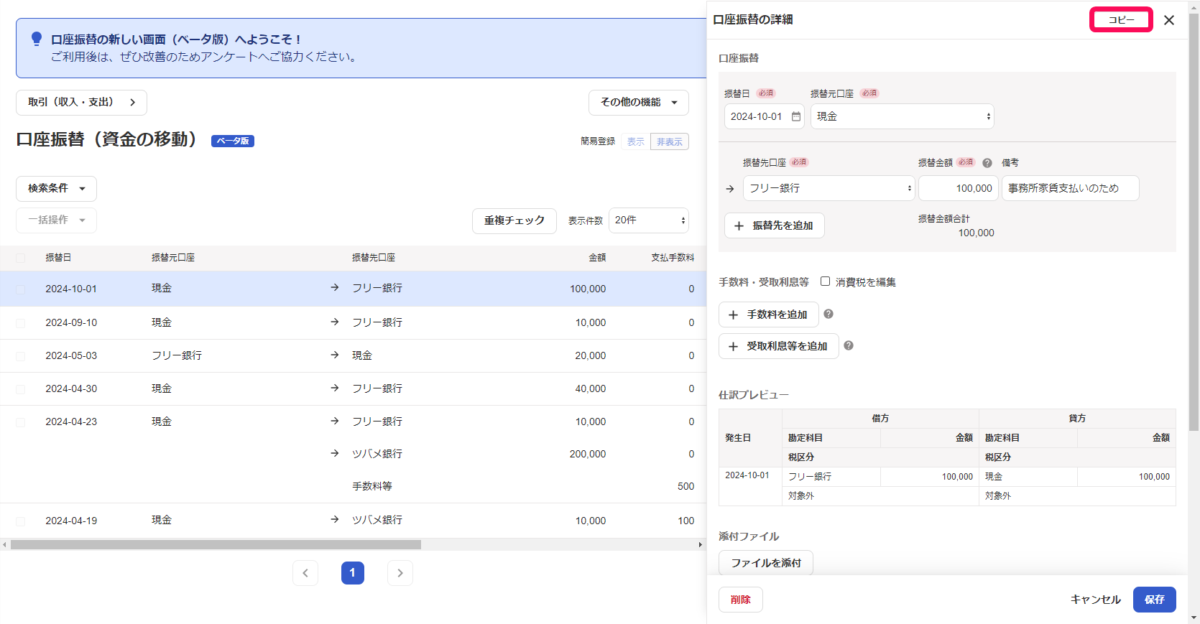The height and width of the screenshot is (624, 1200).
Task: Open the 振替元口座 現金 dropdown
Action: click(x=903, y=116)
